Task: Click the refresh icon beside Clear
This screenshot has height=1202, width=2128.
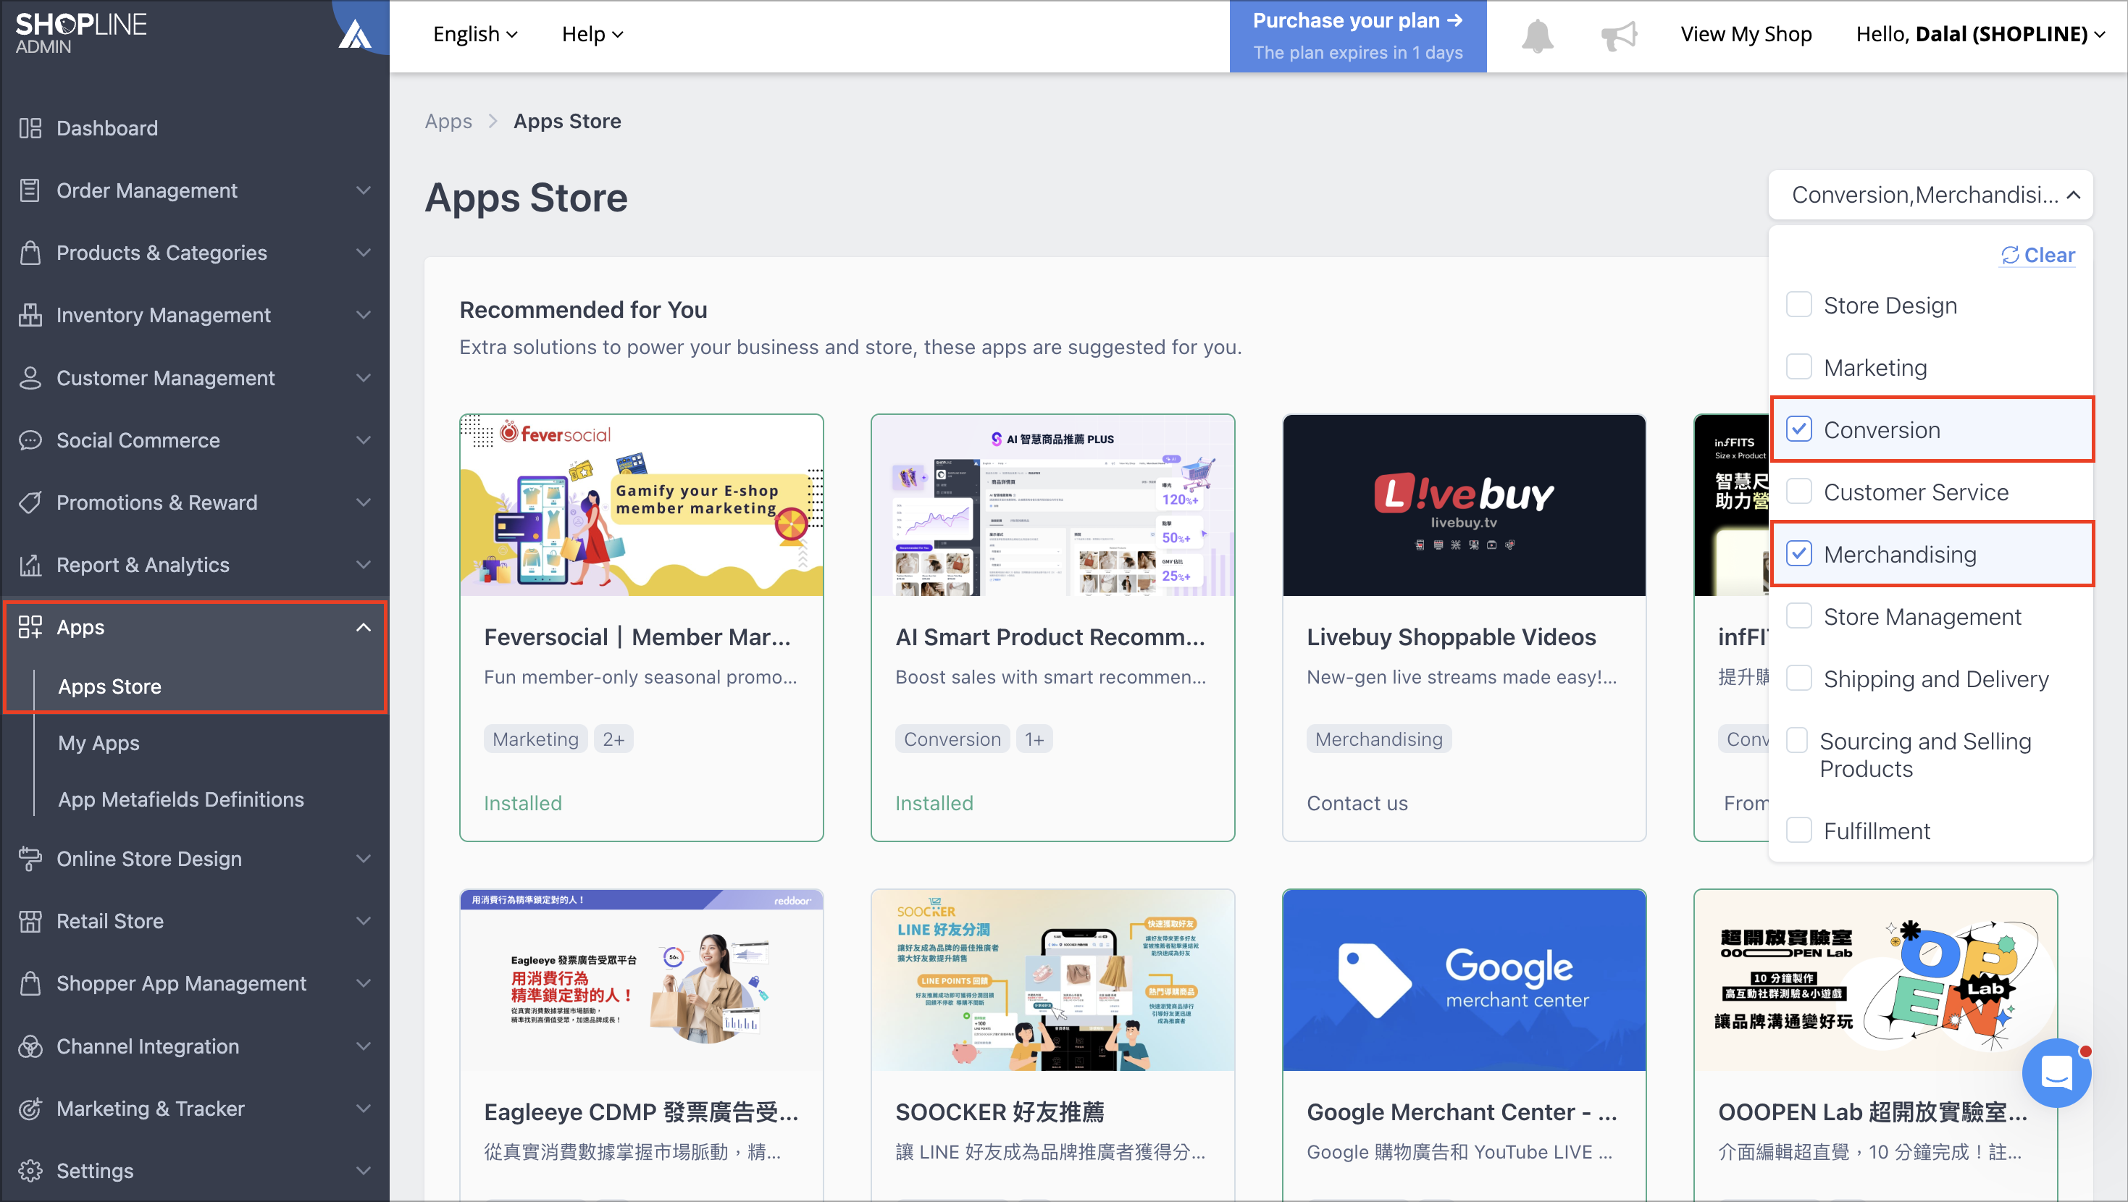Action: [2010, 256]
